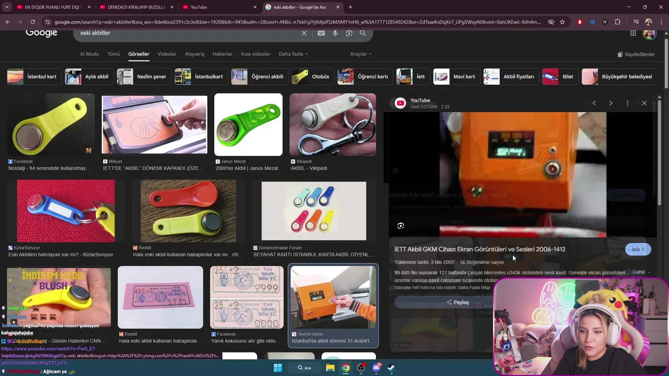Image resolution: width=669 pixels, height=376 pixels.
Task: Switch to the Kısa videolar tab
Action: click(256, 54)
